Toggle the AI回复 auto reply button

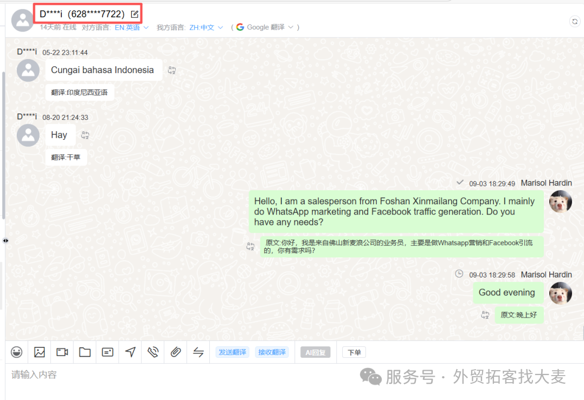[316, 352]
